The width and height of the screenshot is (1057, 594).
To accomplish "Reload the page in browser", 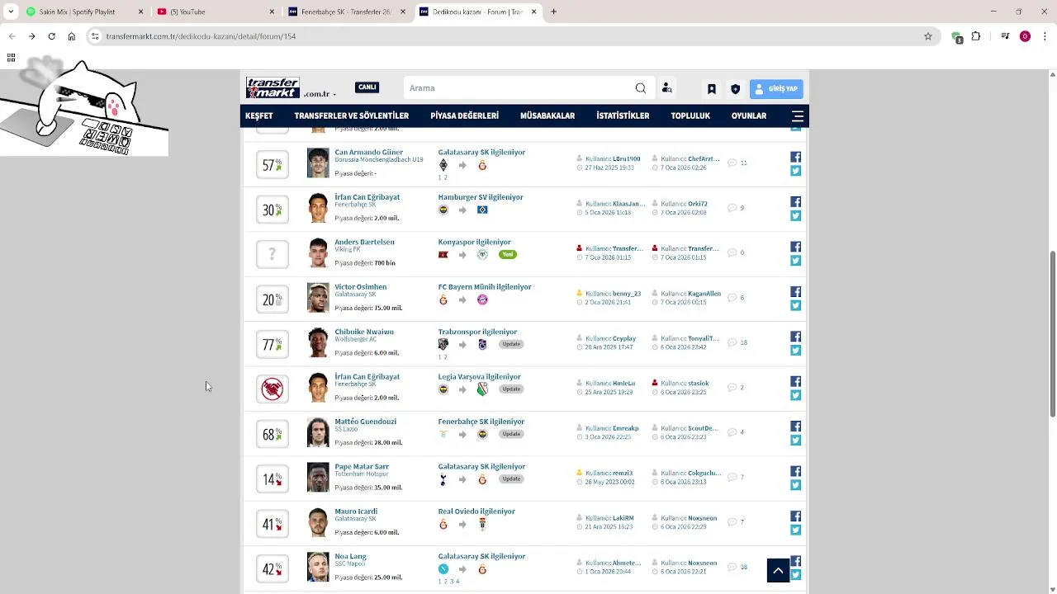I will 51,36.
